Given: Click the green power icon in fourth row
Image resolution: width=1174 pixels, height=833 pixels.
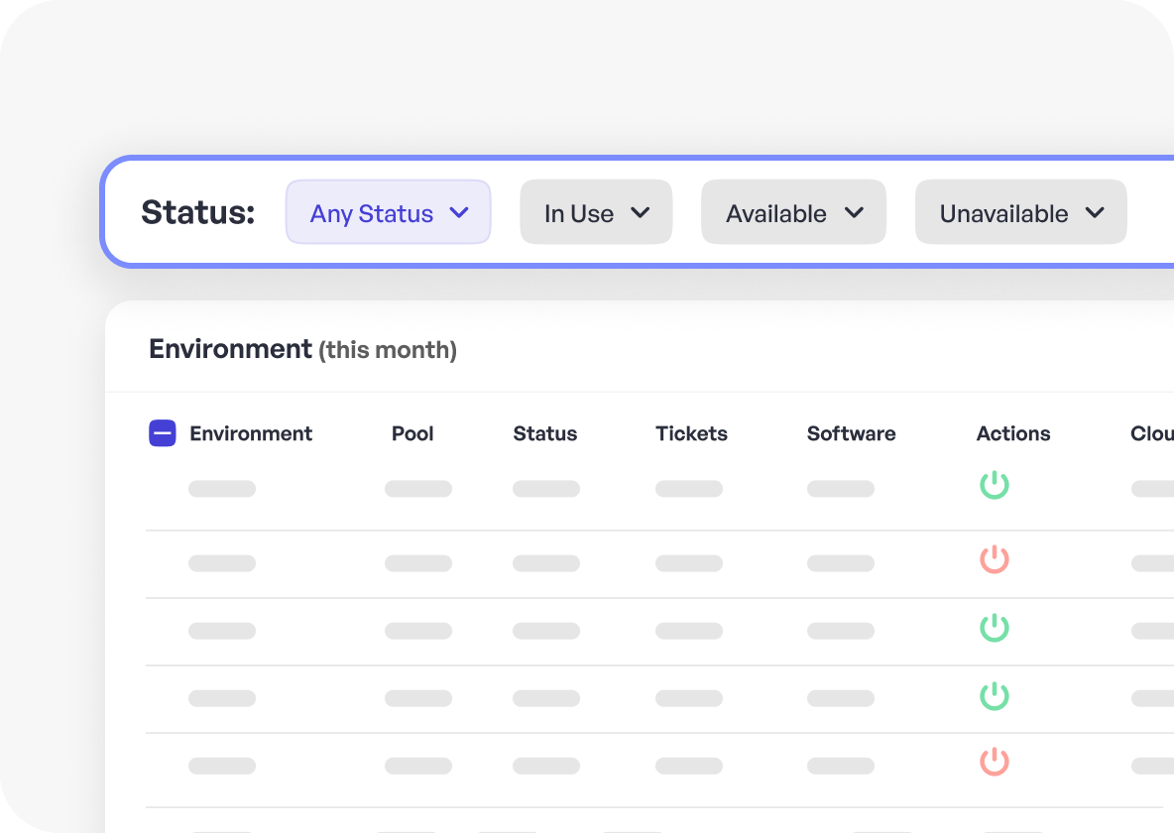Looking at the screenshot, I should [995, 695].
